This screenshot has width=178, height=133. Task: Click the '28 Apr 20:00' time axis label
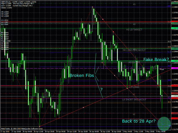(50, 132)
